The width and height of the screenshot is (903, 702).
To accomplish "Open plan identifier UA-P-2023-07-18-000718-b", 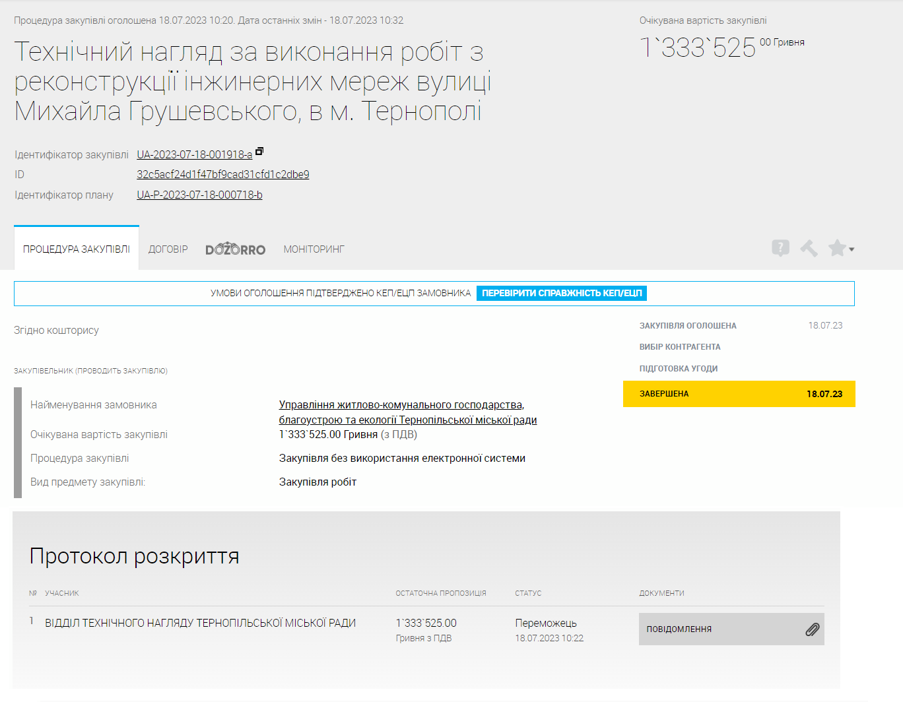I will [x=199, y=195].
